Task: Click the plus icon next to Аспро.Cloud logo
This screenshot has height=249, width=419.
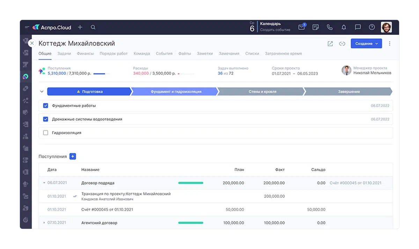Action: [80, 27]
